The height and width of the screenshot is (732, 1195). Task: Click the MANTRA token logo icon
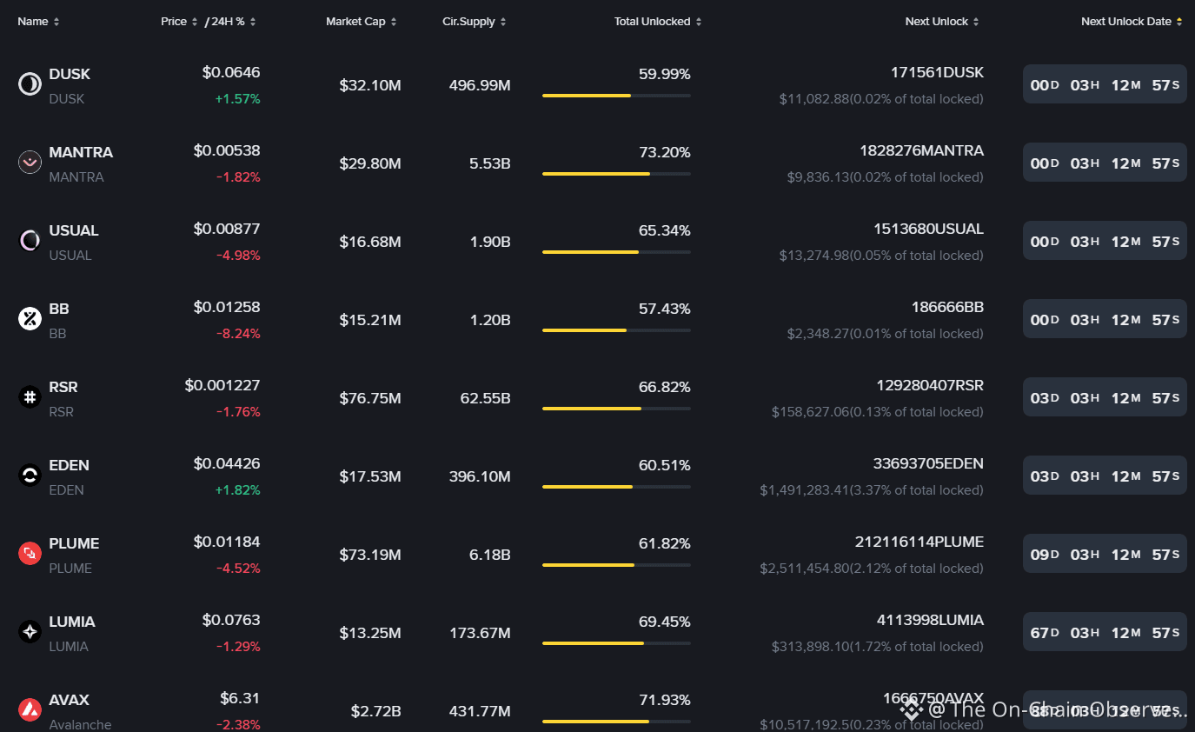tap(30, 163)
